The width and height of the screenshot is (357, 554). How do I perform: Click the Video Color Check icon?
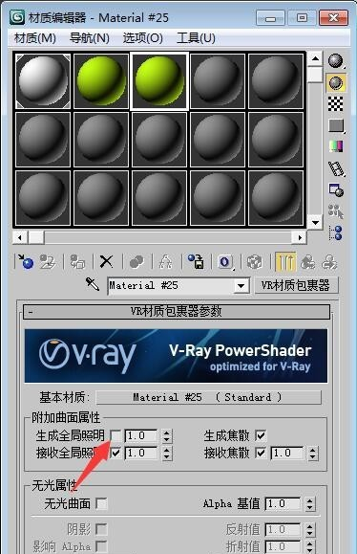[x=336, y=146]
